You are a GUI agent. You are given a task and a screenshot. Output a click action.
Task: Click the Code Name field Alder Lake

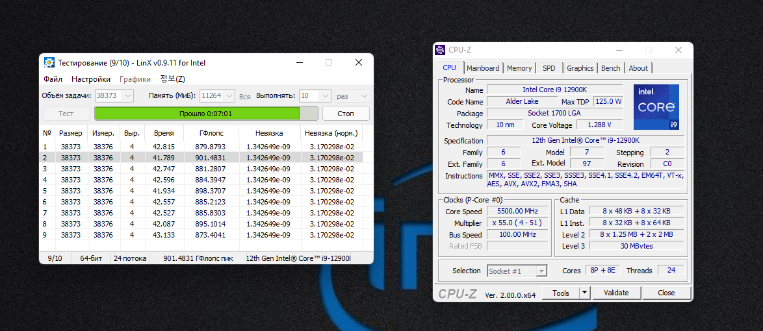click(522, 102)
